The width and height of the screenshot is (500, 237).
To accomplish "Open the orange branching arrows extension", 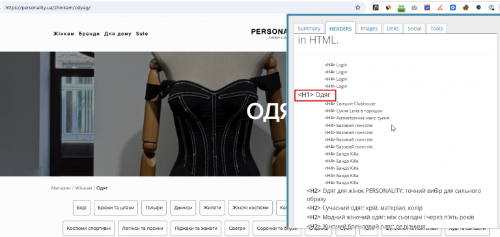I will pyautogui.click(x=439, y=8).
